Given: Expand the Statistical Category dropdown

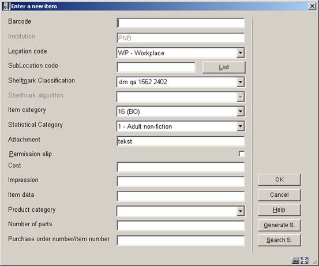Looking at the screenshot, I should click(241, 126).
